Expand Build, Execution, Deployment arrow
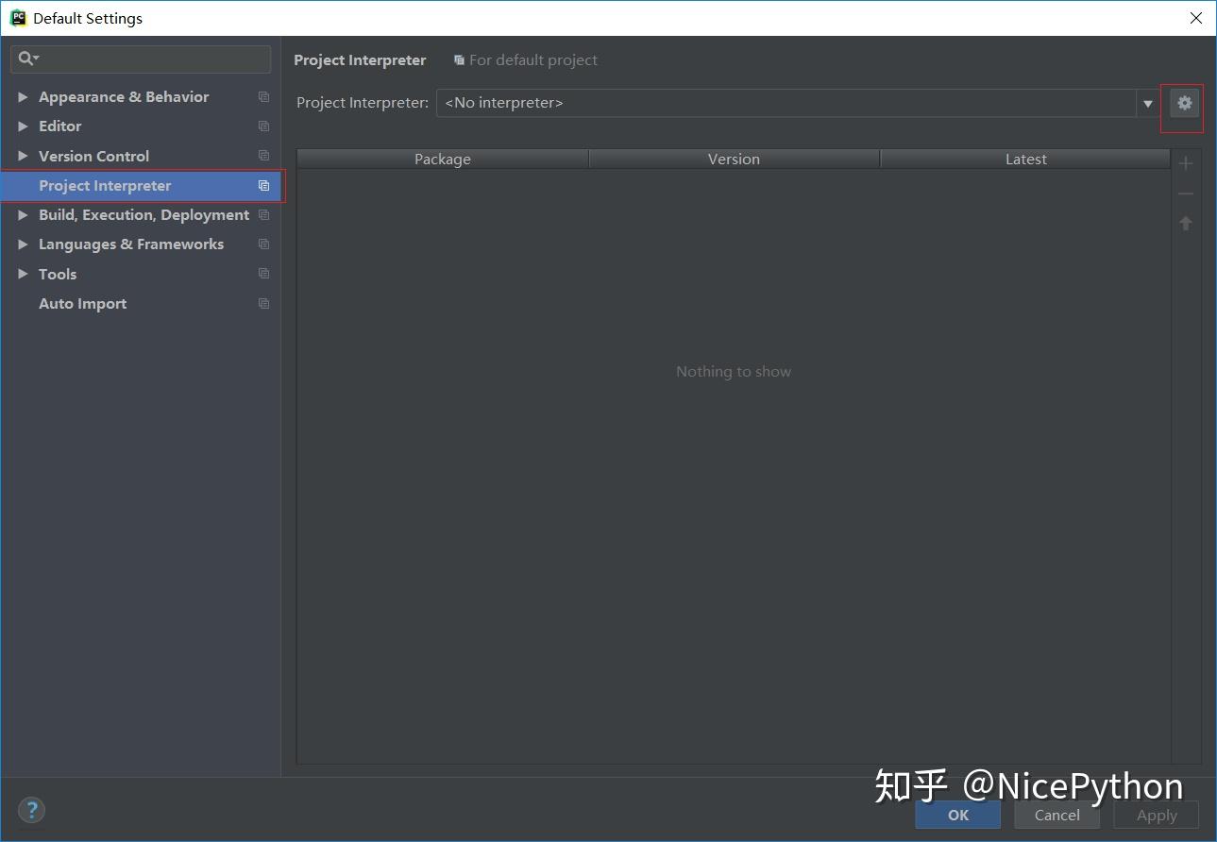 tap(23, 215)
